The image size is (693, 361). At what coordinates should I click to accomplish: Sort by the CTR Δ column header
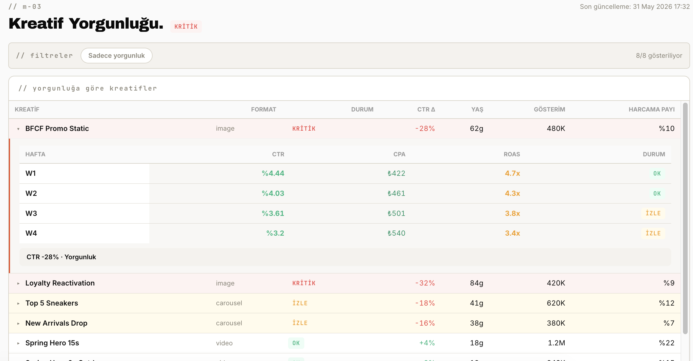426,109
